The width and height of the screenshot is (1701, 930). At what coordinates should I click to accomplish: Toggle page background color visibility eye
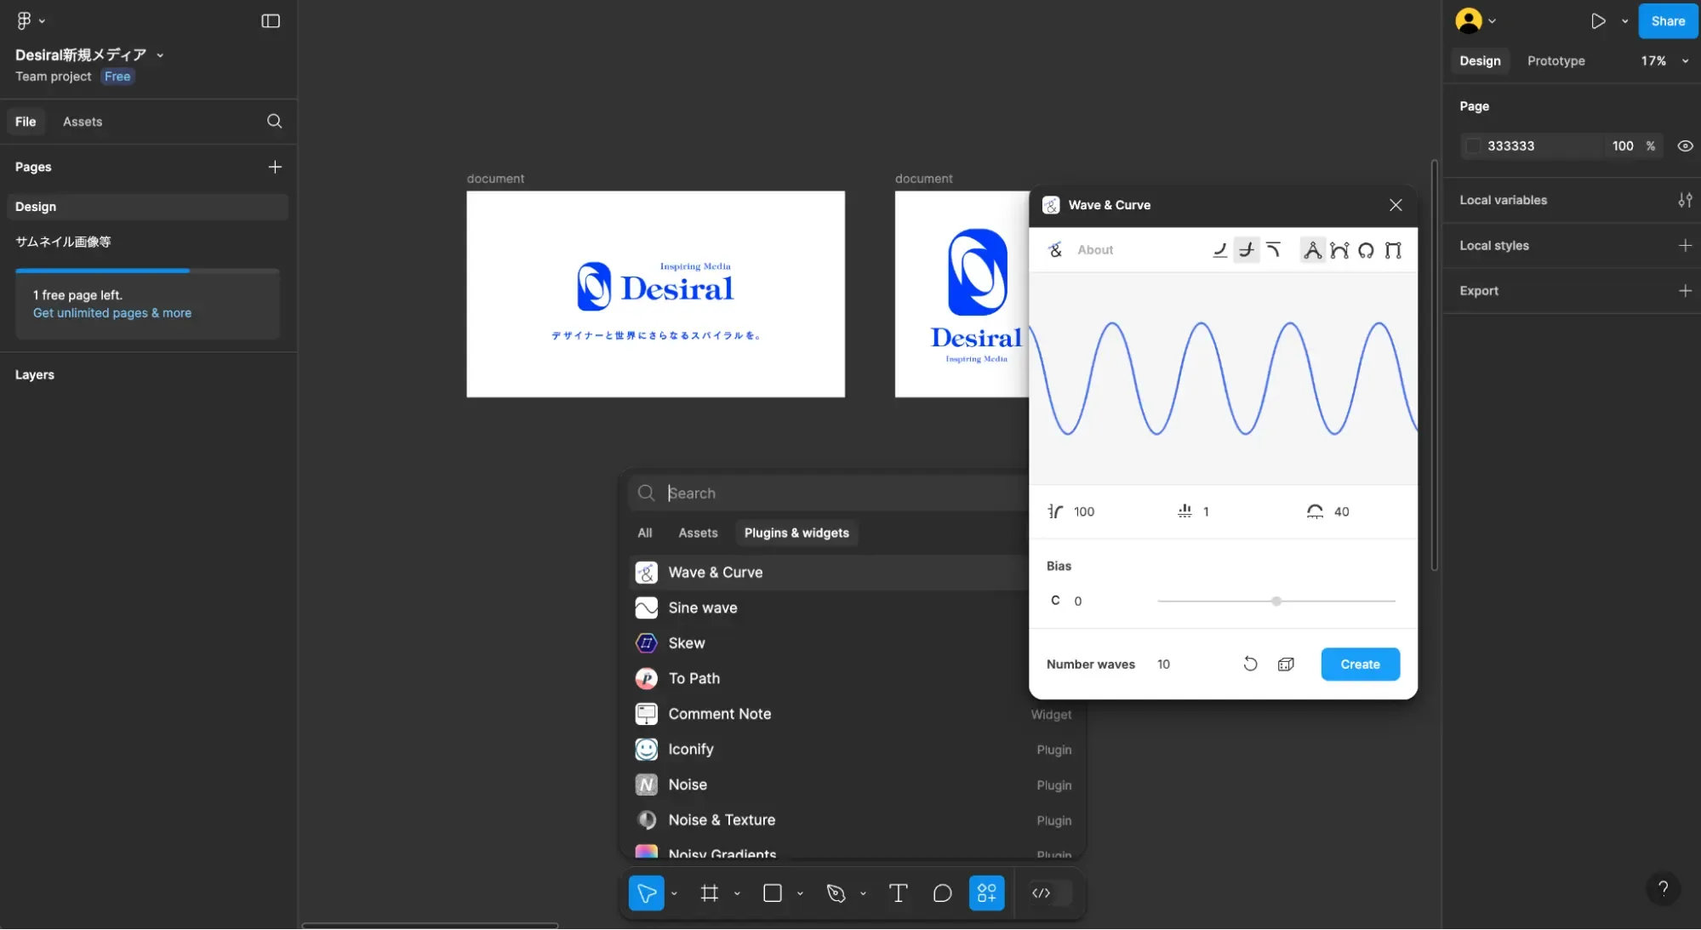click(1685, 145)
